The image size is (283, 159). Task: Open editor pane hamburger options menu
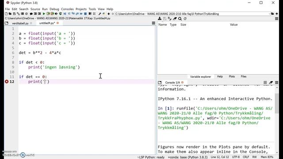(153, 23)
